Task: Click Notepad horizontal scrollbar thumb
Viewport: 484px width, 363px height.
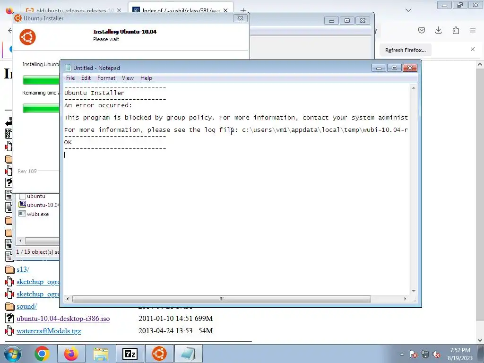Action: coord(221,299)
